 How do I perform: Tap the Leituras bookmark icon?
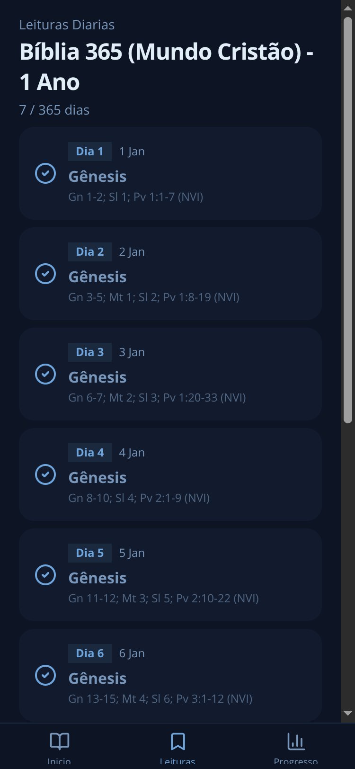(x=177, y=742)
